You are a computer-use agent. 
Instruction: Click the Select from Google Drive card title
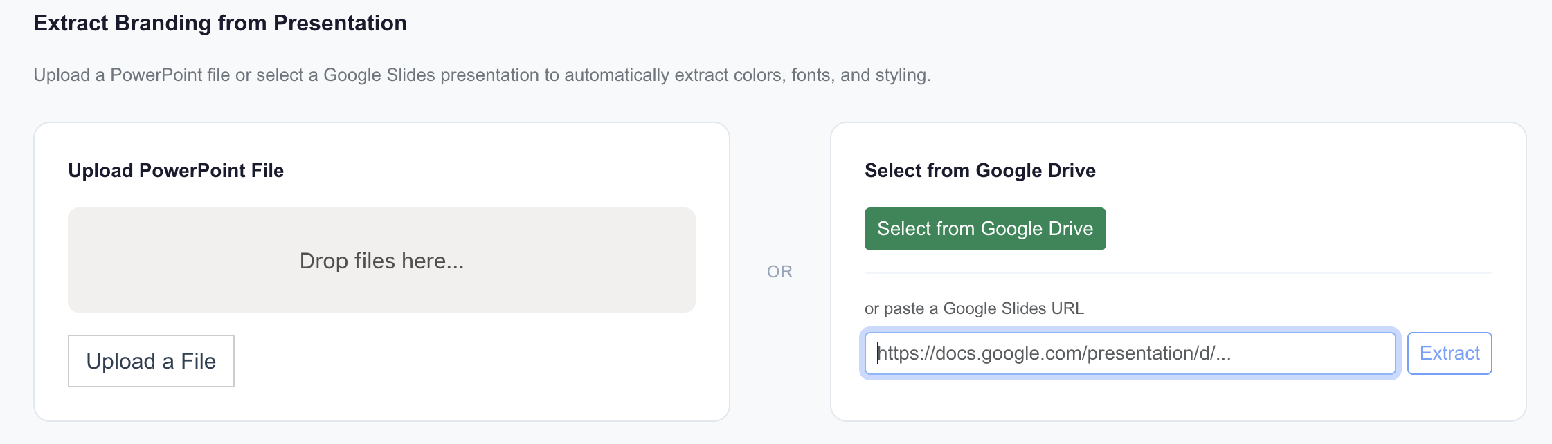point(980,171)
